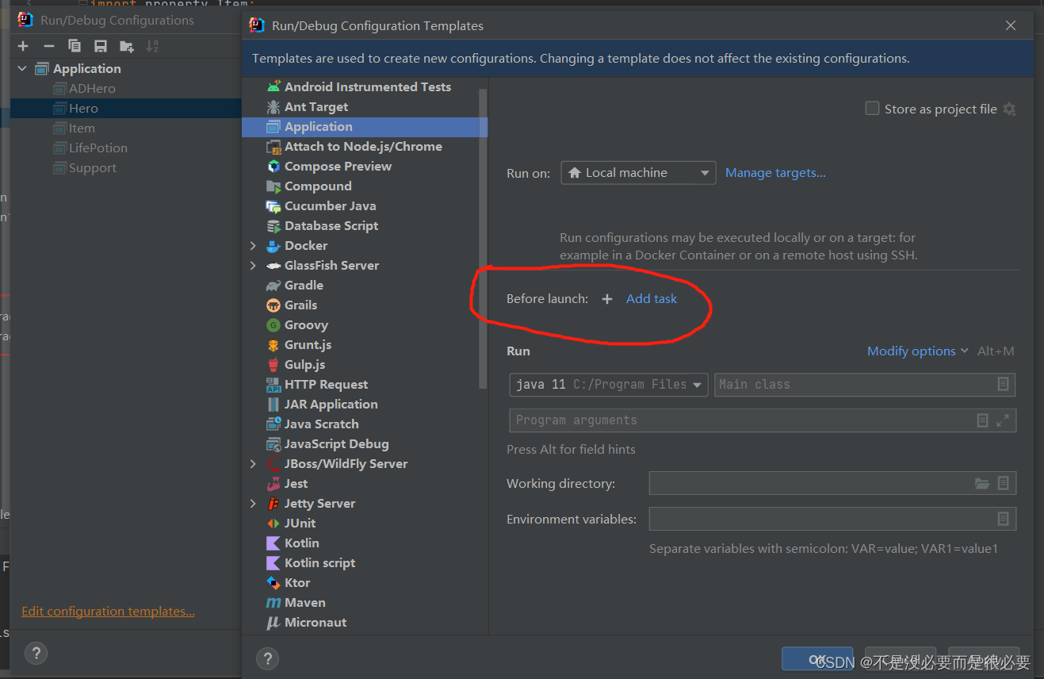Click the plus icon next to Before launch
The image size is (1044, 679).
tap(607, 299)
